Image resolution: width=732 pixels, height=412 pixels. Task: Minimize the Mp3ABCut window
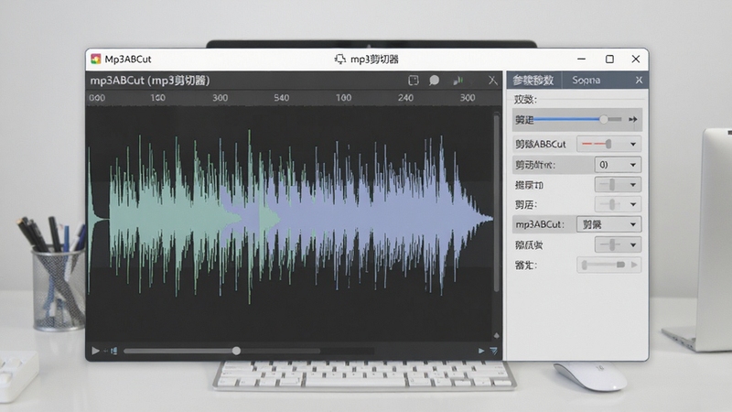click(x=581, y=59)
